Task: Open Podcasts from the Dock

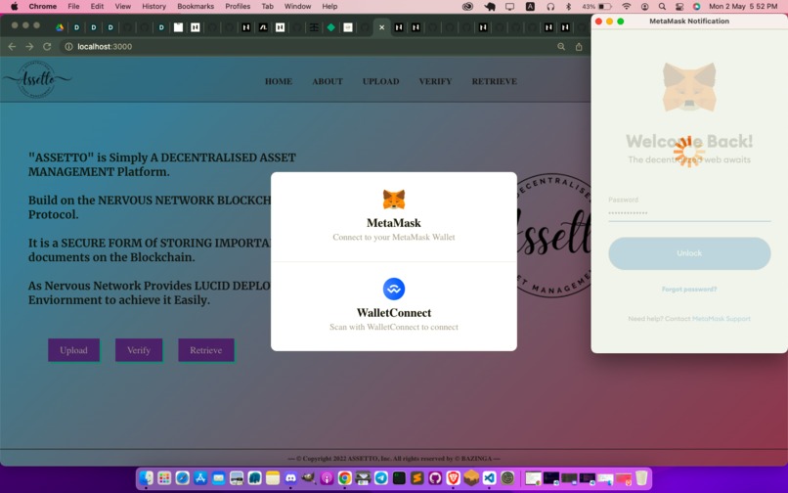Action: point(327,477)
